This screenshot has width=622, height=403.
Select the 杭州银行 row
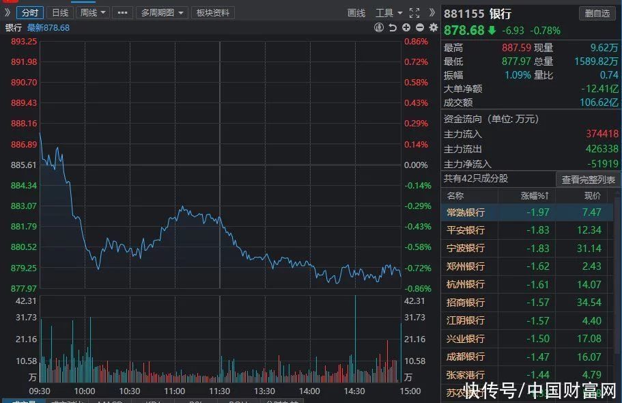pyautogui.click(x=527, y=285)
